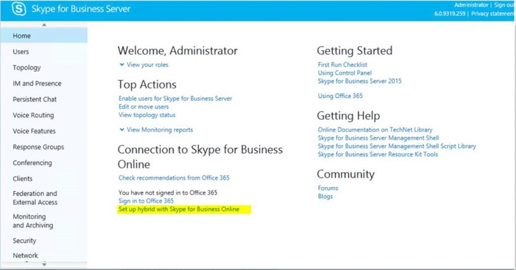
Task: Go to Network in the sidebar
Action: (x=26, y=255)
